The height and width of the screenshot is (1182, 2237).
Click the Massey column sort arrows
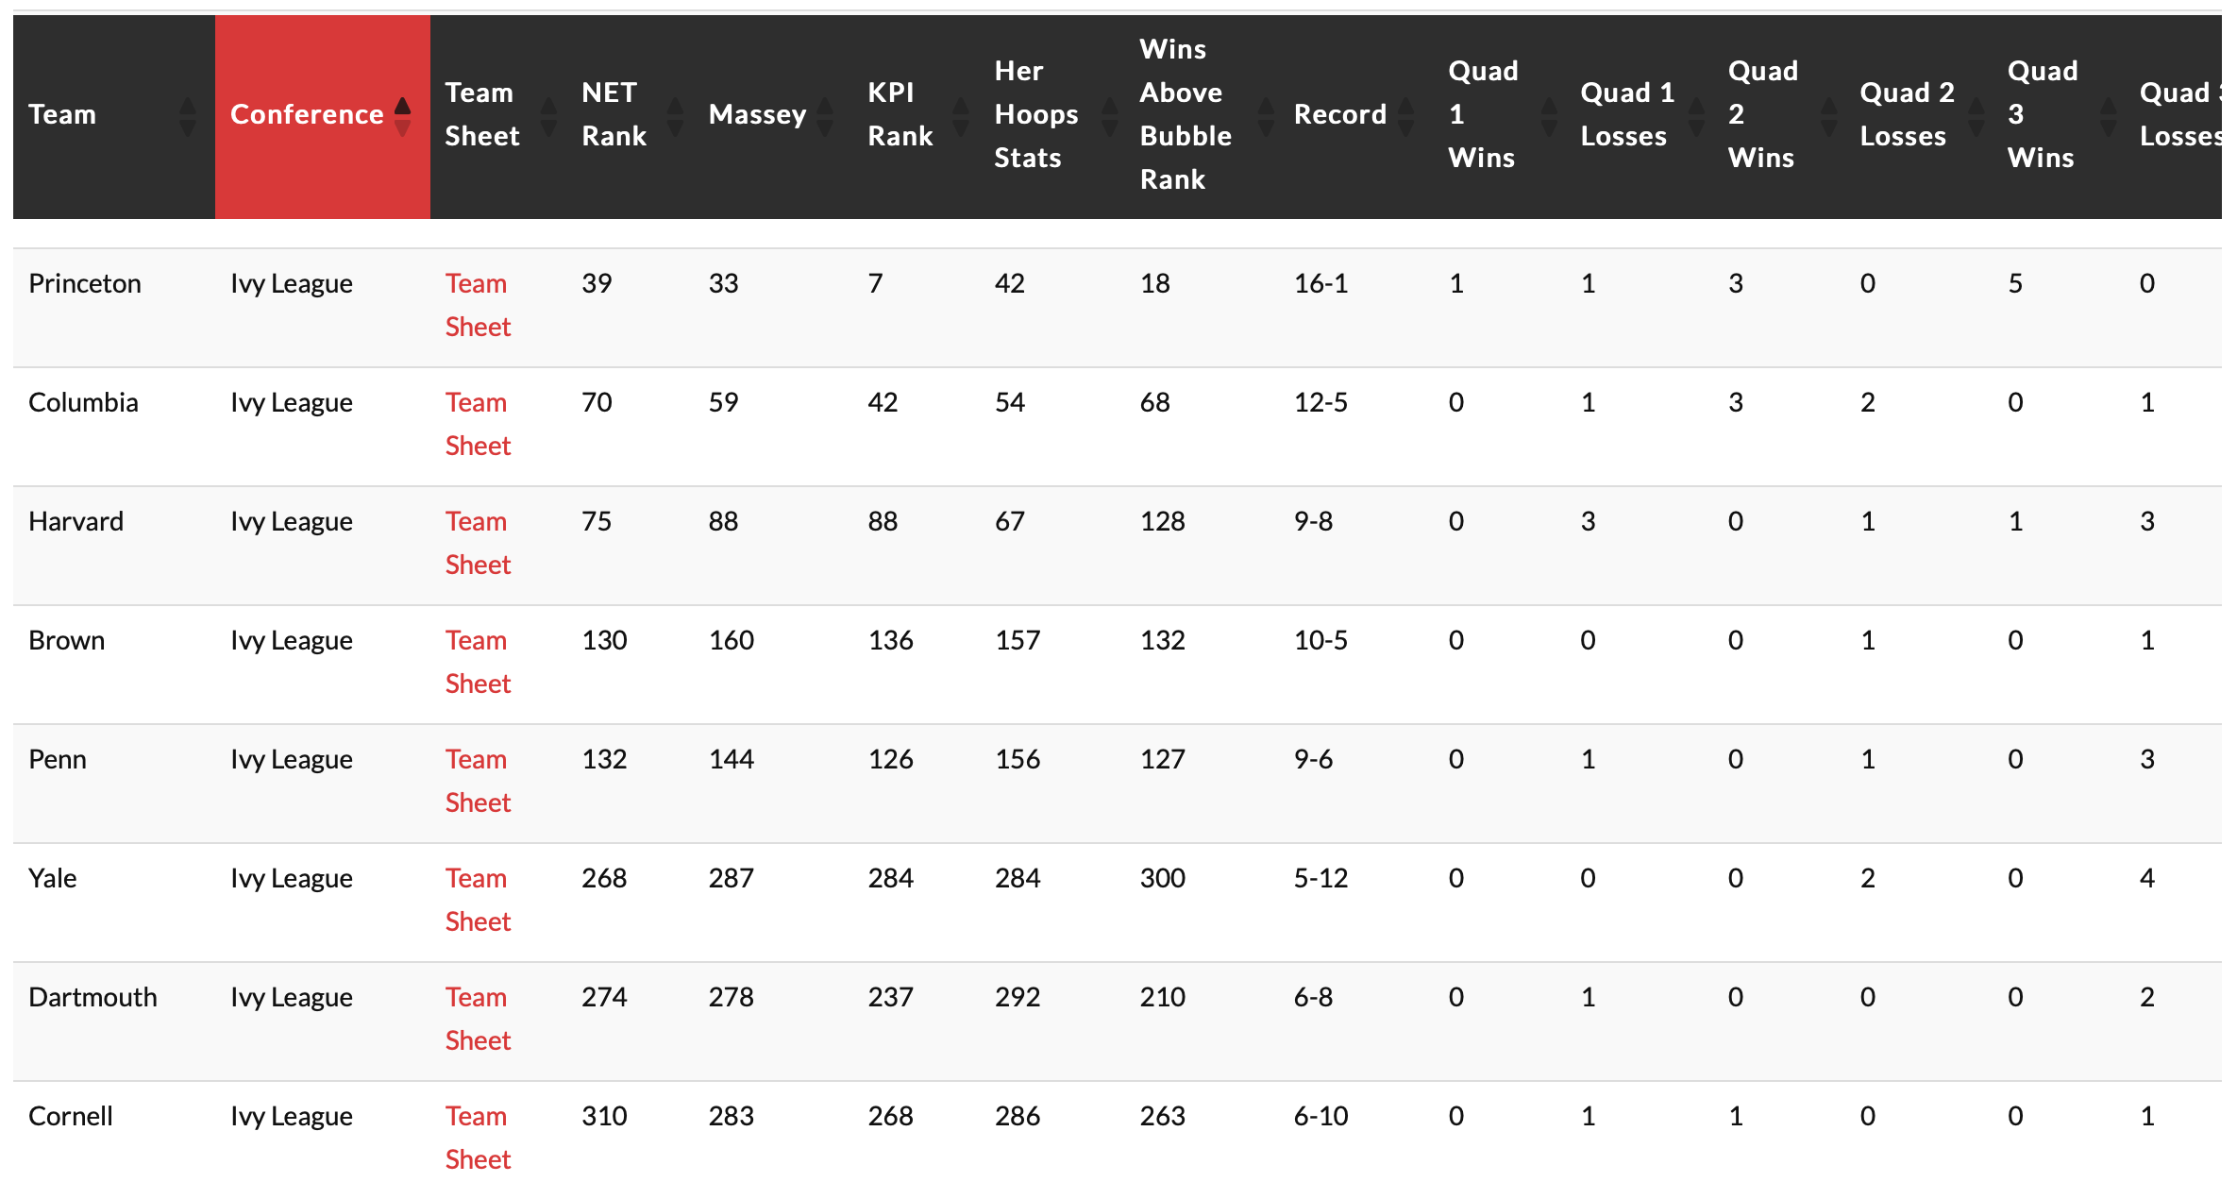pos(825,115)
